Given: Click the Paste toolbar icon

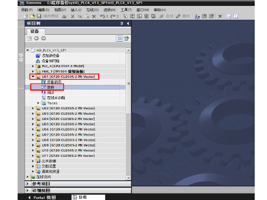Looking at the screenshot, I should tap(87, 17).
